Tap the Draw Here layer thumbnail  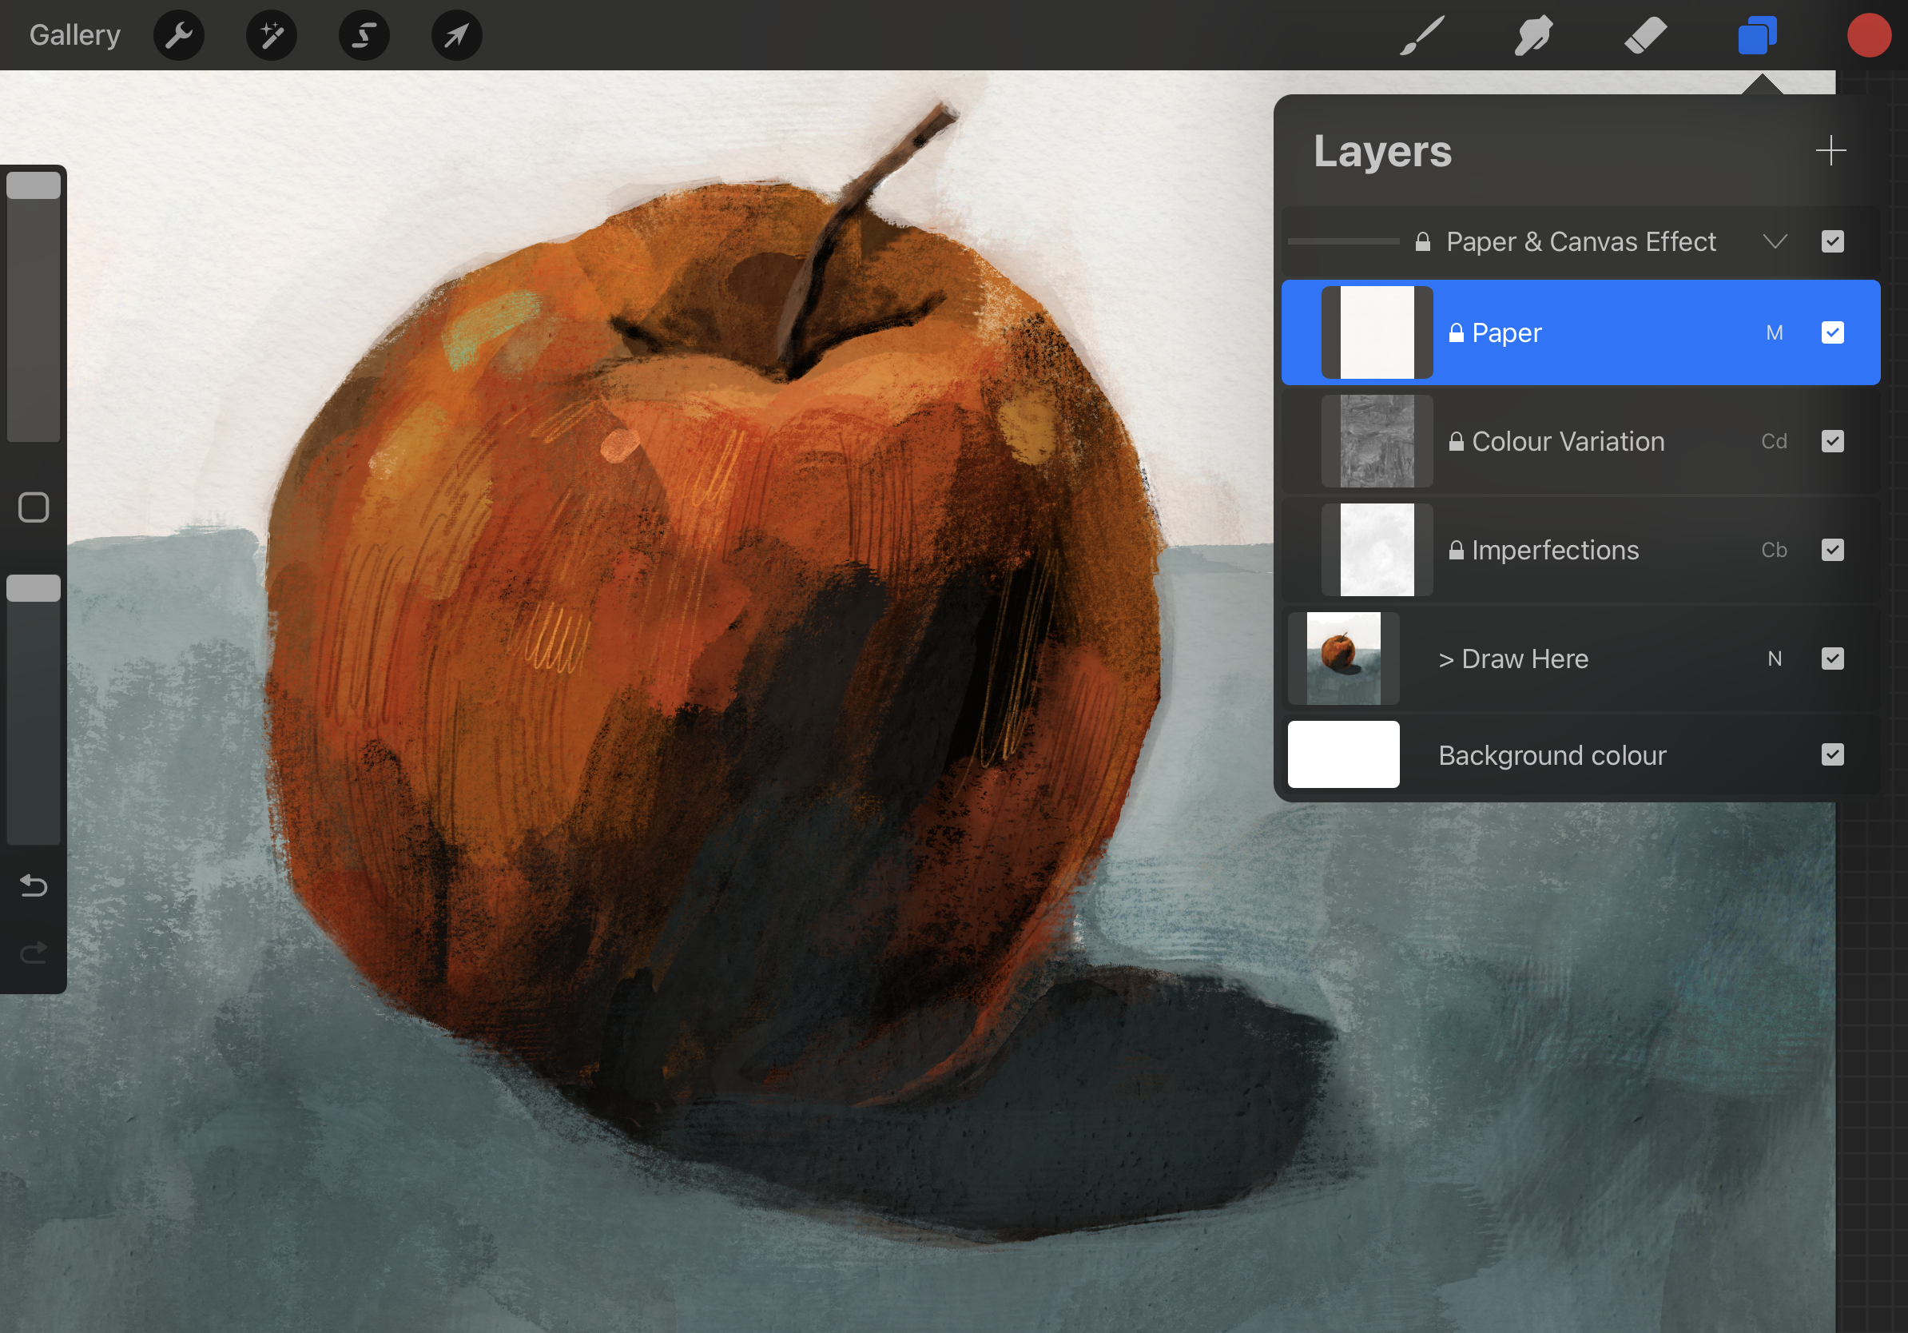click(x=1343, y=659)
